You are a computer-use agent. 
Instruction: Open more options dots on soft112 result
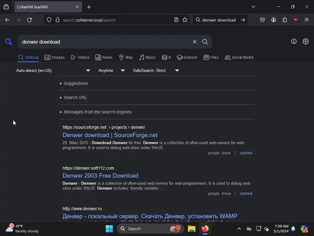click(235, 194)
